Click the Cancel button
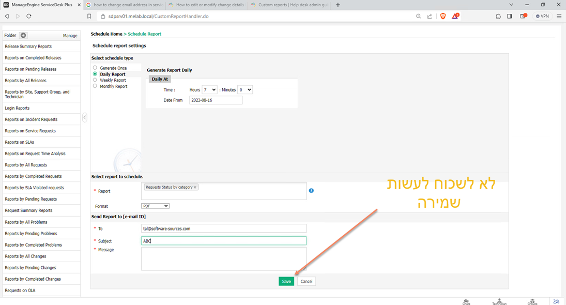This screenshot has height=305, width=566. click(307, 281)
